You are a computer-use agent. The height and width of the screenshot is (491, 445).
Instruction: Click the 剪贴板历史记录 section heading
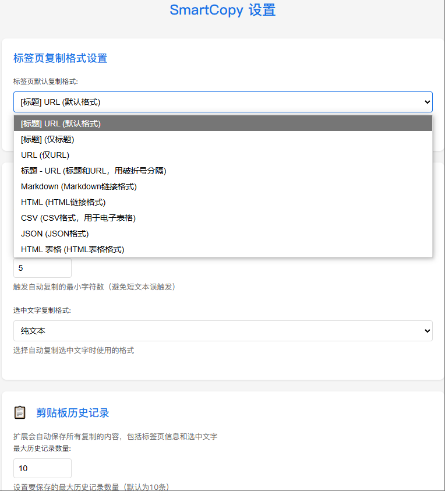coord(72,413)
